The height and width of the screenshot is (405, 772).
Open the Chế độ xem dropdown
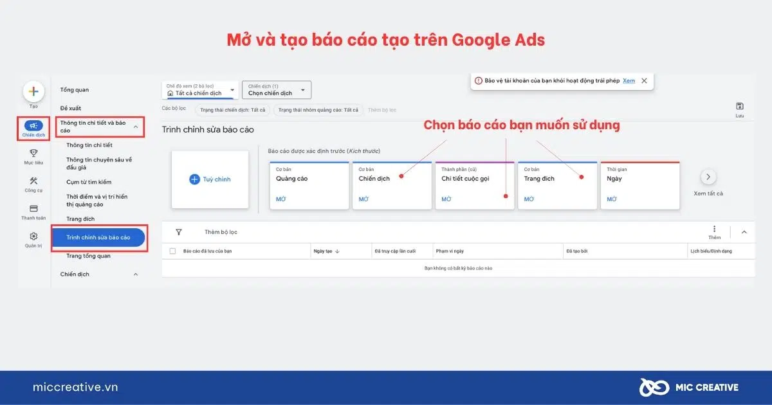pos(199,90)
